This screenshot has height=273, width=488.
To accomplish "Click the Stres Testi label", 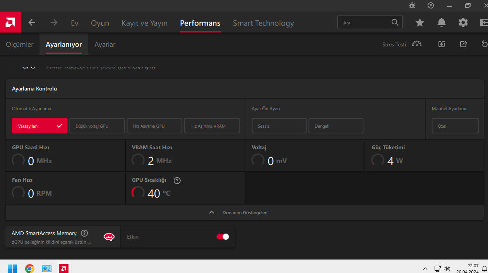I will [x=394, y=44].
